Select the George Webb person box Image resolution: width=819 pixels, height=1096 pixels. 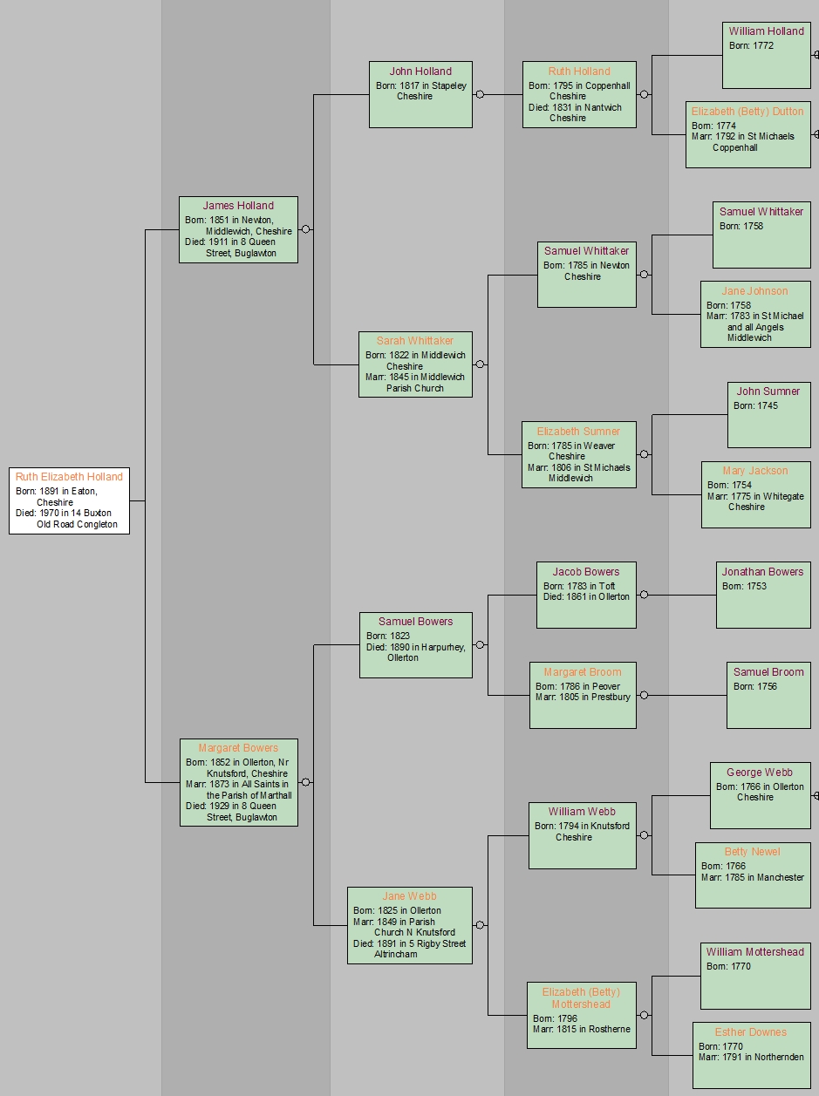coord(760,795)
